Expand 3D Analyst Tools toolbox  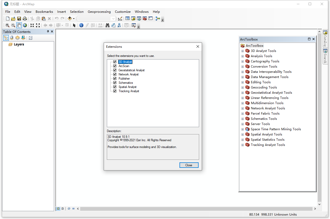(242, 51)
